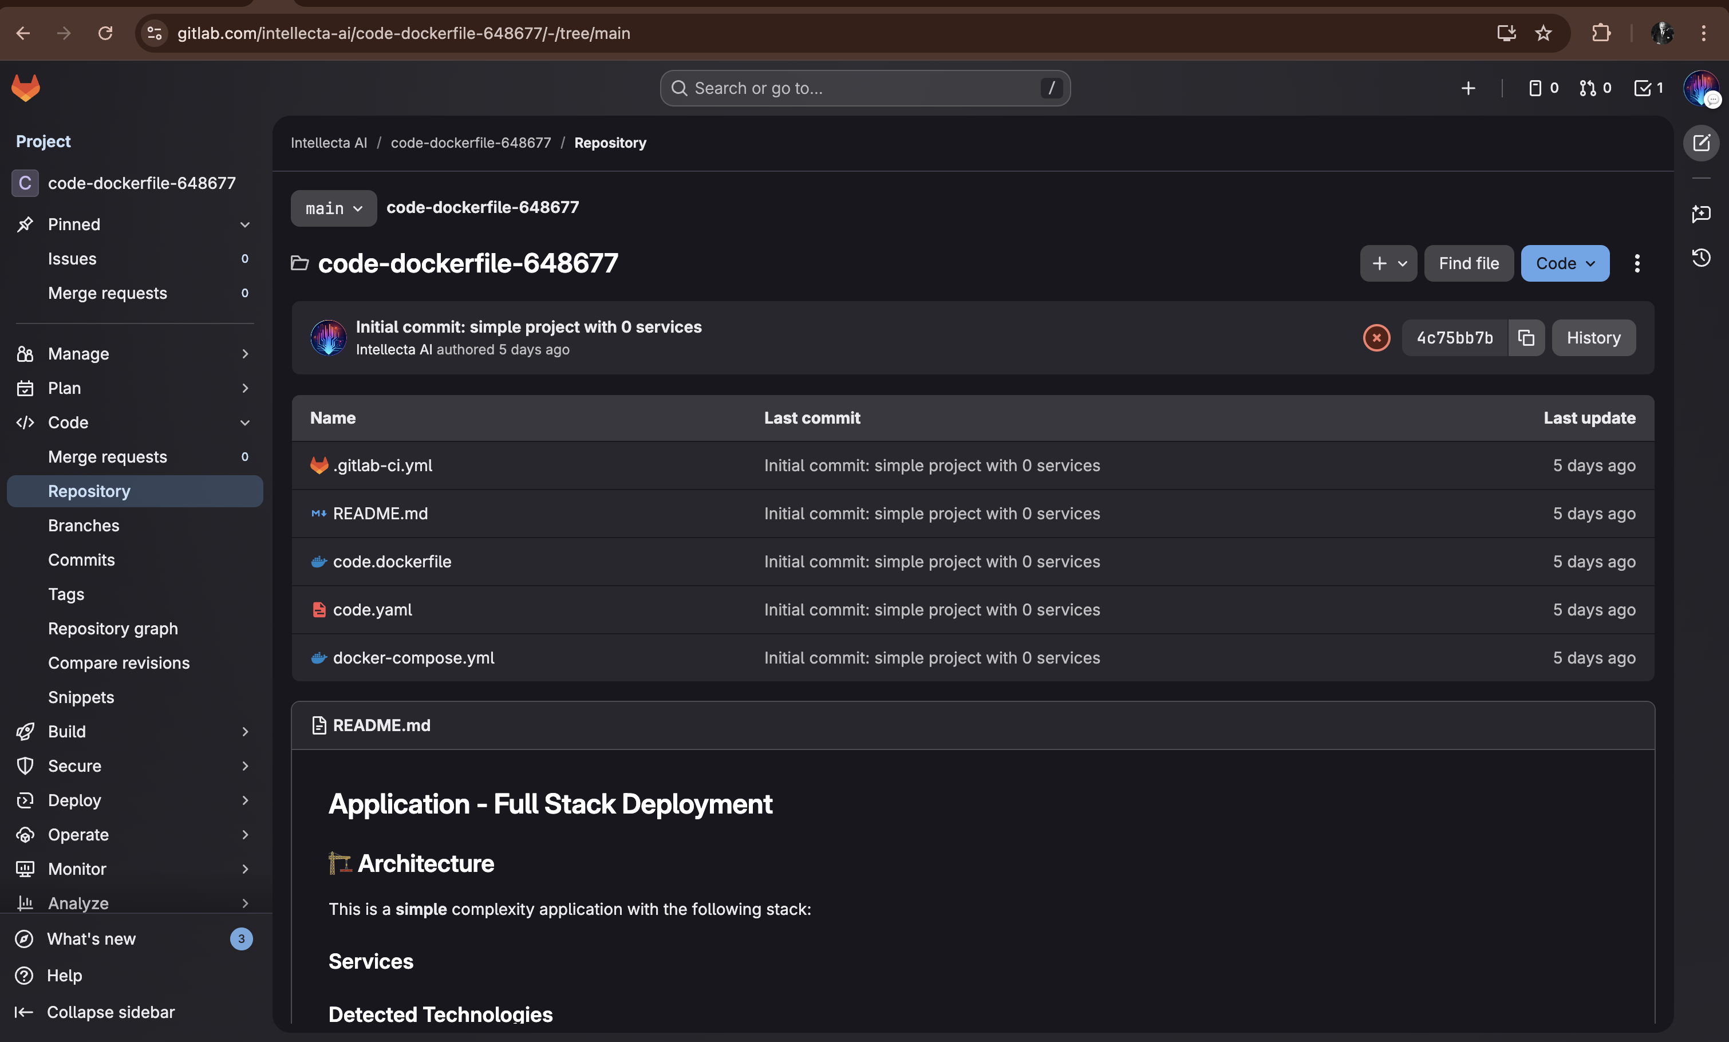Open What's new panel

pyautogui.click(x=135, y=939)
